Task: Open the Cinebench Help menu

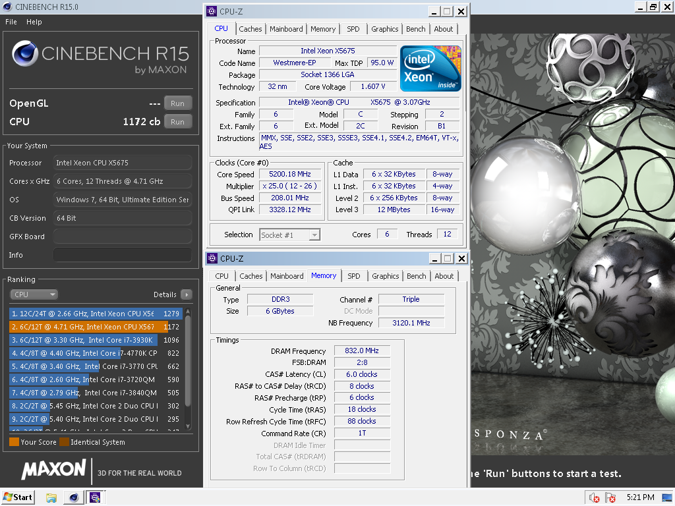Action: (34, 22)
